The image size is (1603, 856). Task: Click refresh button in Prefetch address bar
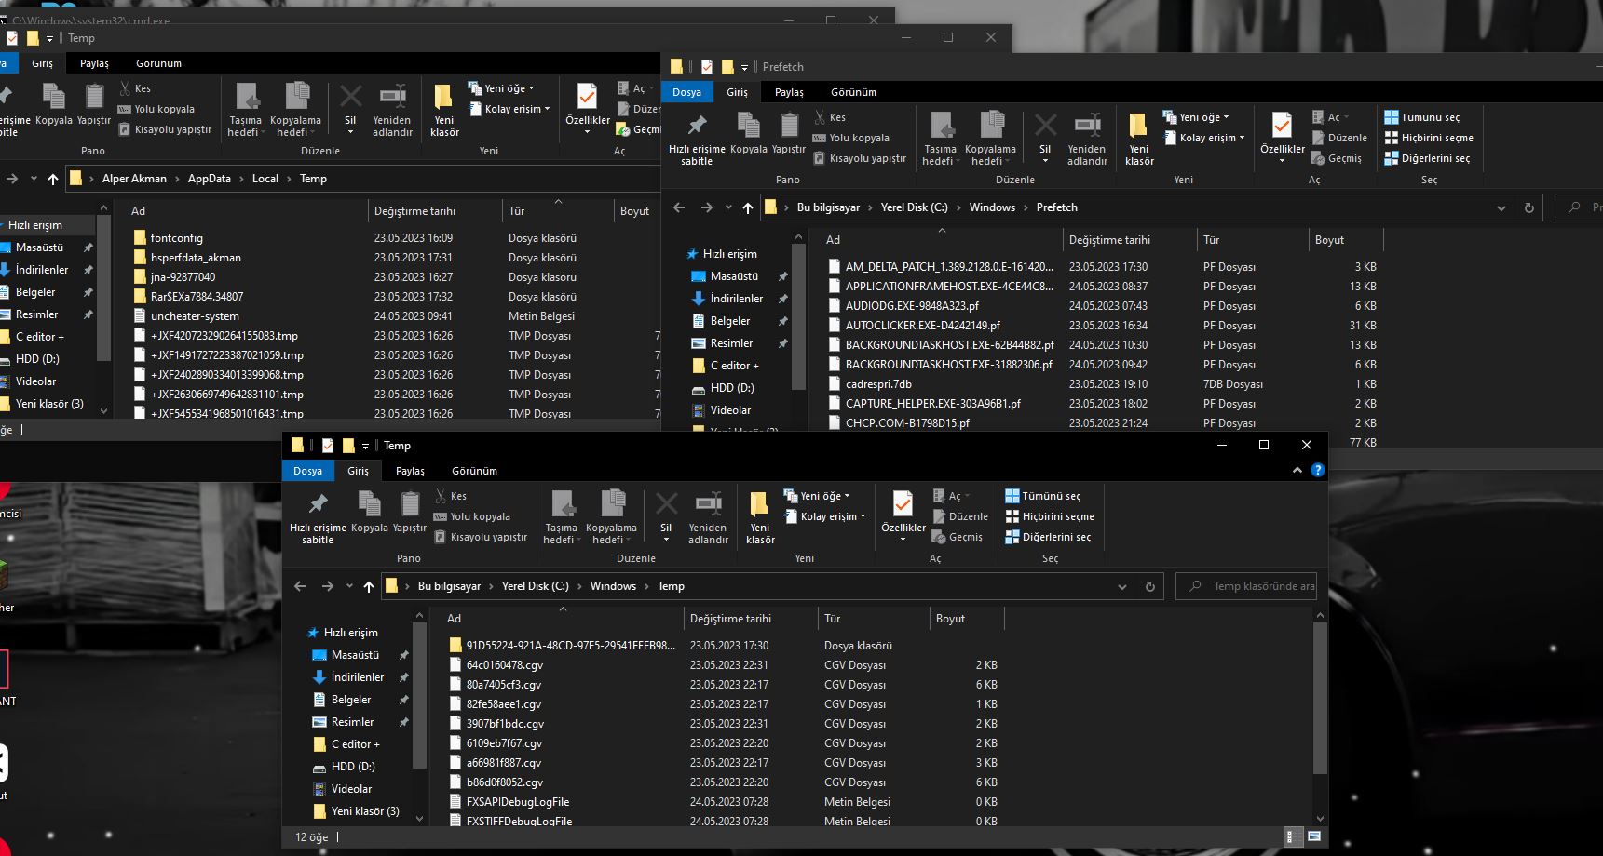click(1528, 207)
